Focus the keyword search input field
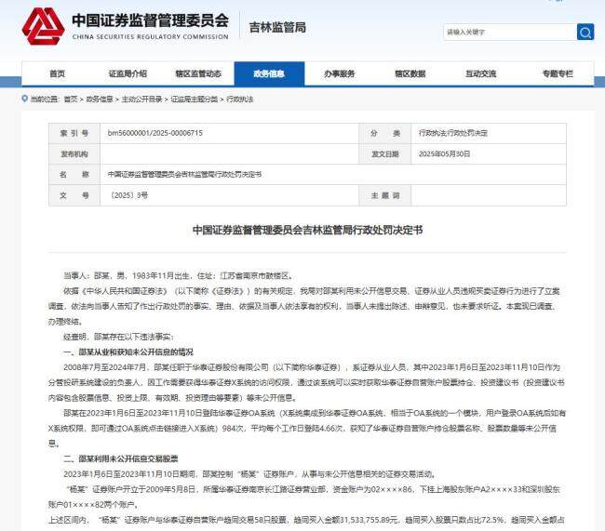This screenshot has width=605, height=531. tap(510, 32)
